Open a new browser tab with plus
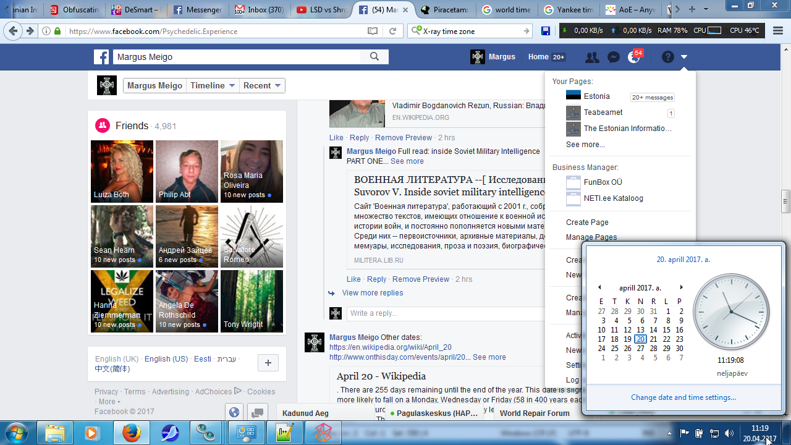The width and height of the screenshot is (791, 445). coord(692,9)
